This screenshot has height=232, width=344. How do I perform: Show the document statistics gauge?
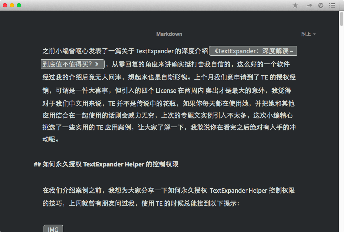[x=320, y=5]
